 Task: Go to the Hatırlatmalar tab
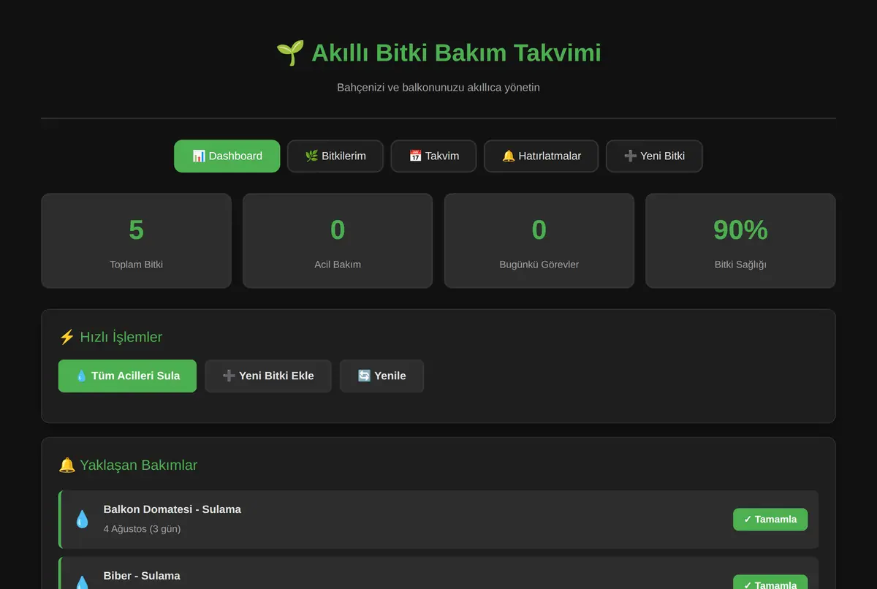(541, 156)
